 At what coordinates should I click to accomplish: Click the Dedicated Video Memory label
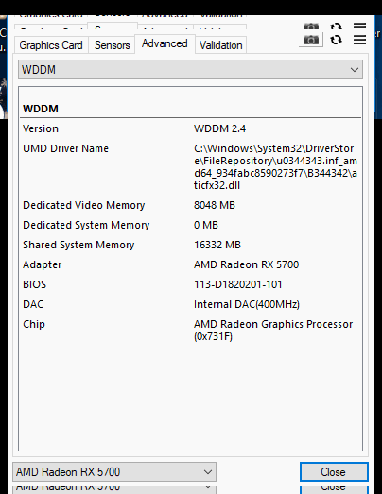pos(83,205)
